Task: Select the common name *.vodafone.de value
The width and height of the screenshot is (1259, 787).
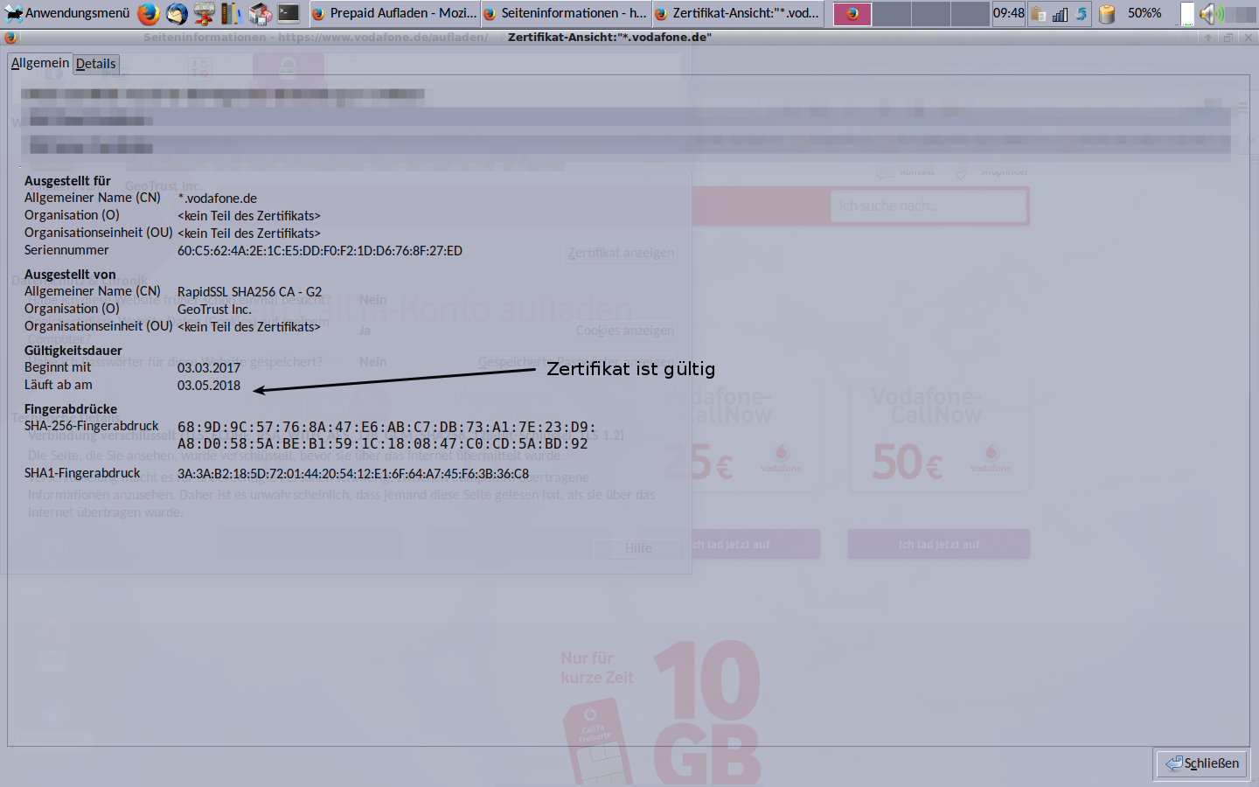Action: point(218,198)
